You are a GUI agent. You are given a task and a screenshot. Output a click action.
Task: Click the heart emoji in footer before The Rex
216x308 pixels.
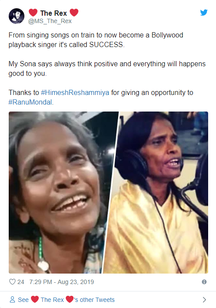pos(35,299)
